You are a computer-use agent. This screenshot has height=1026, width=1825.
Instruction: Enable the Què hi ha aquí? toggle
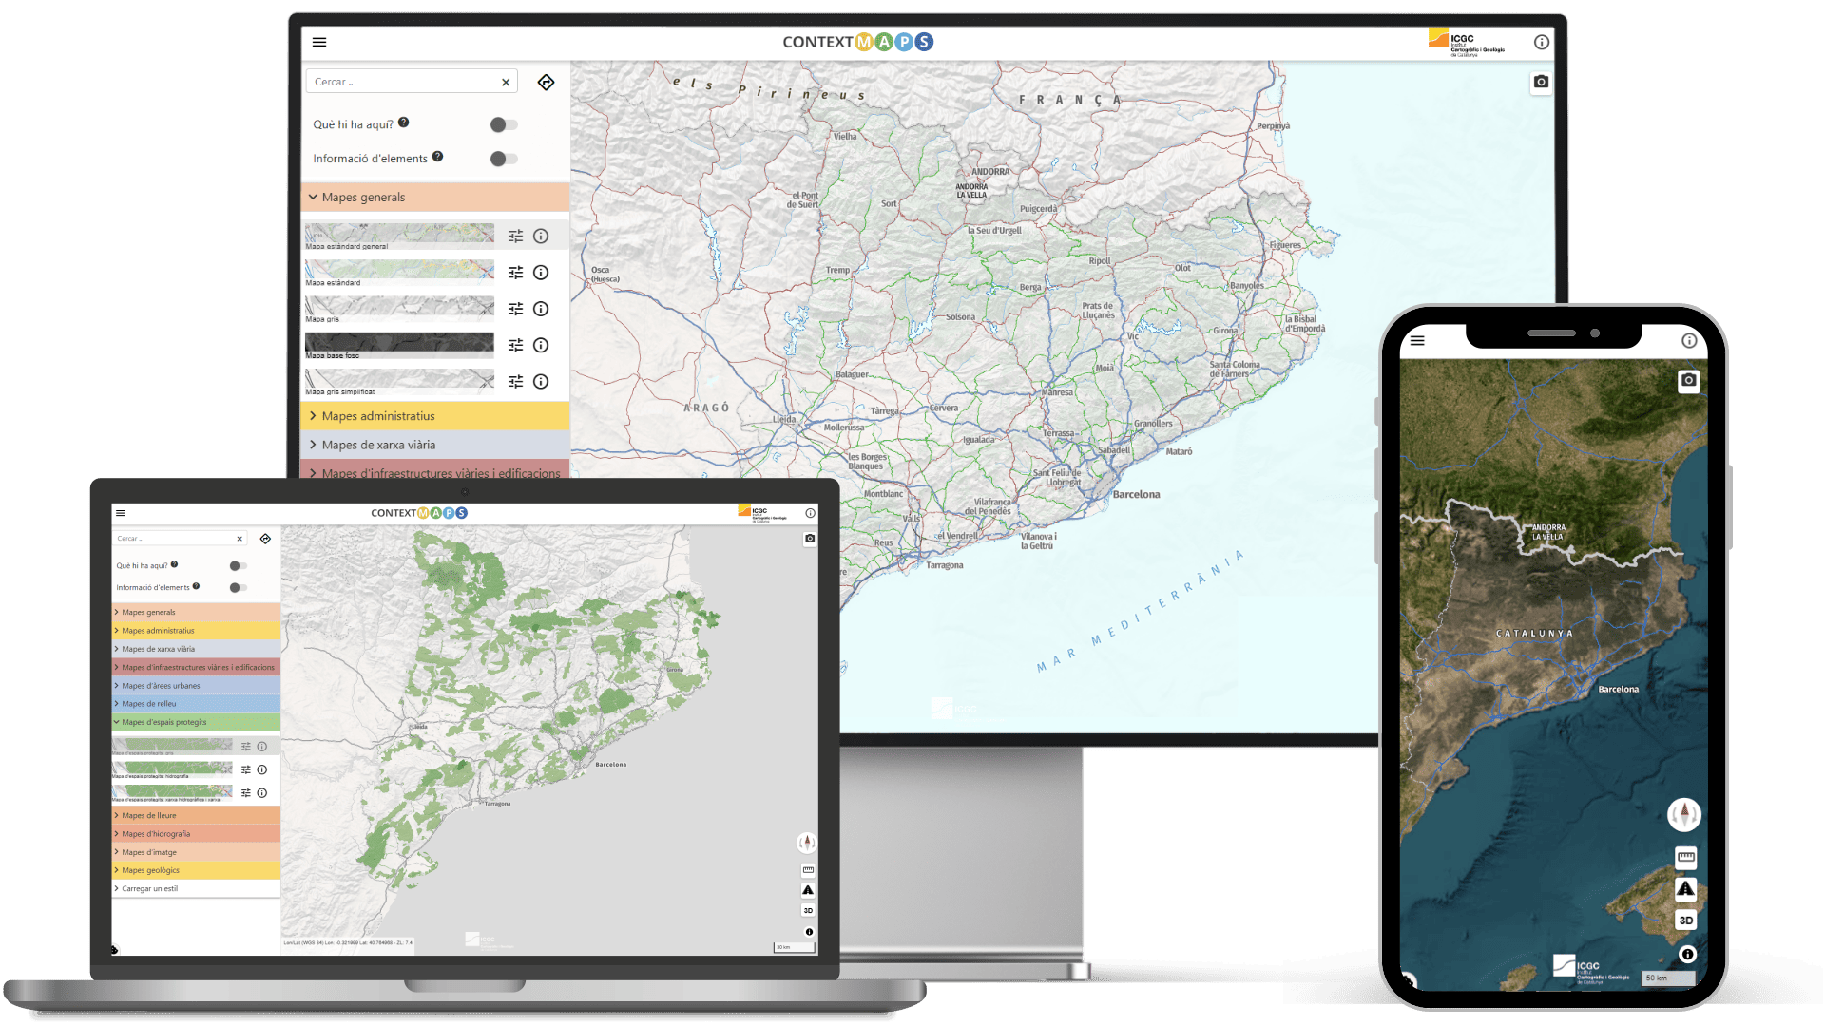(x=503, y=124)
